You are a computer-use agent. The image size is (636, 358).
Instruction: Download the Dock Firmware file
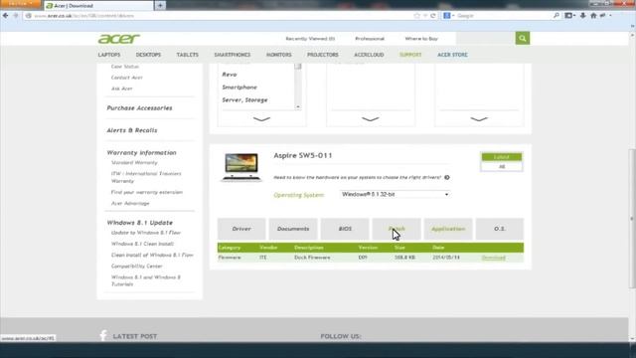[x=493, y=258]
